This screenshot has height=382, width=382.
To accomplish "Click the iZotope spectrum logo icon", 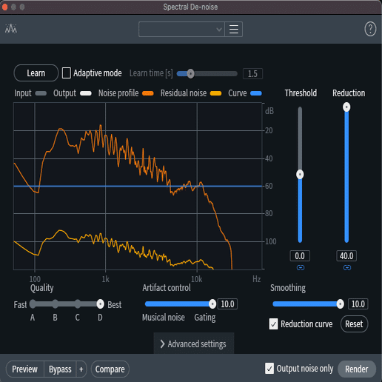I will point(11,29).
